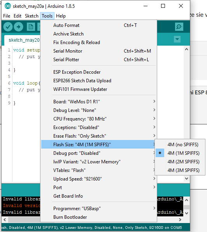The image size is (207, 232).
Task: Open the Help menu
Action: pos(61,16)
